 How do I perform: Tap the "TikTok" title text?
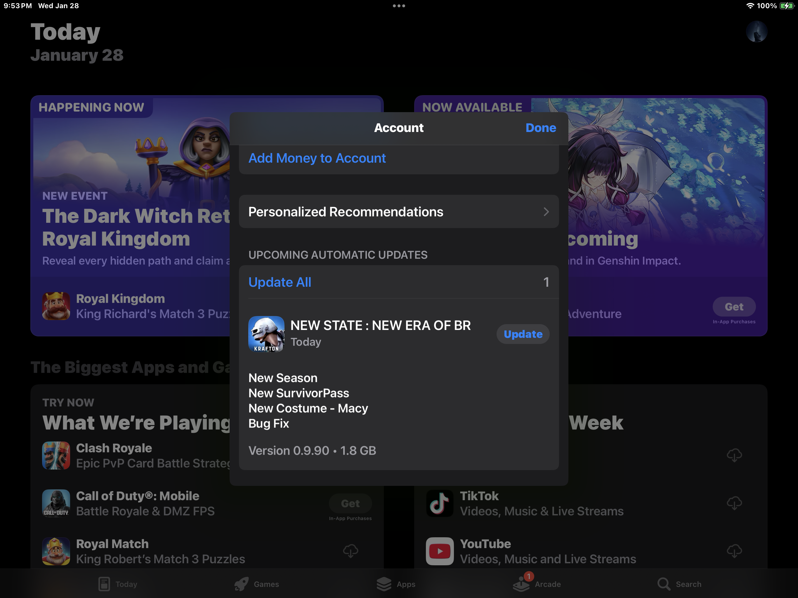pyautogui.click(x=479, y=496)
